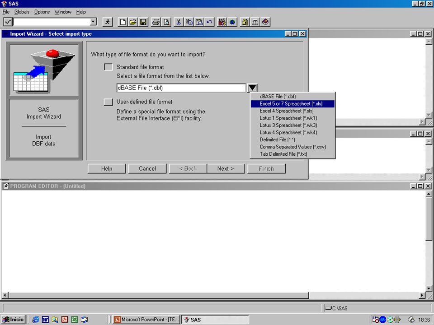Image resolution: width=434 pixels, height=325 pixels.
Task: Click the Program Editor window system icon
Action: pos(5,186)
